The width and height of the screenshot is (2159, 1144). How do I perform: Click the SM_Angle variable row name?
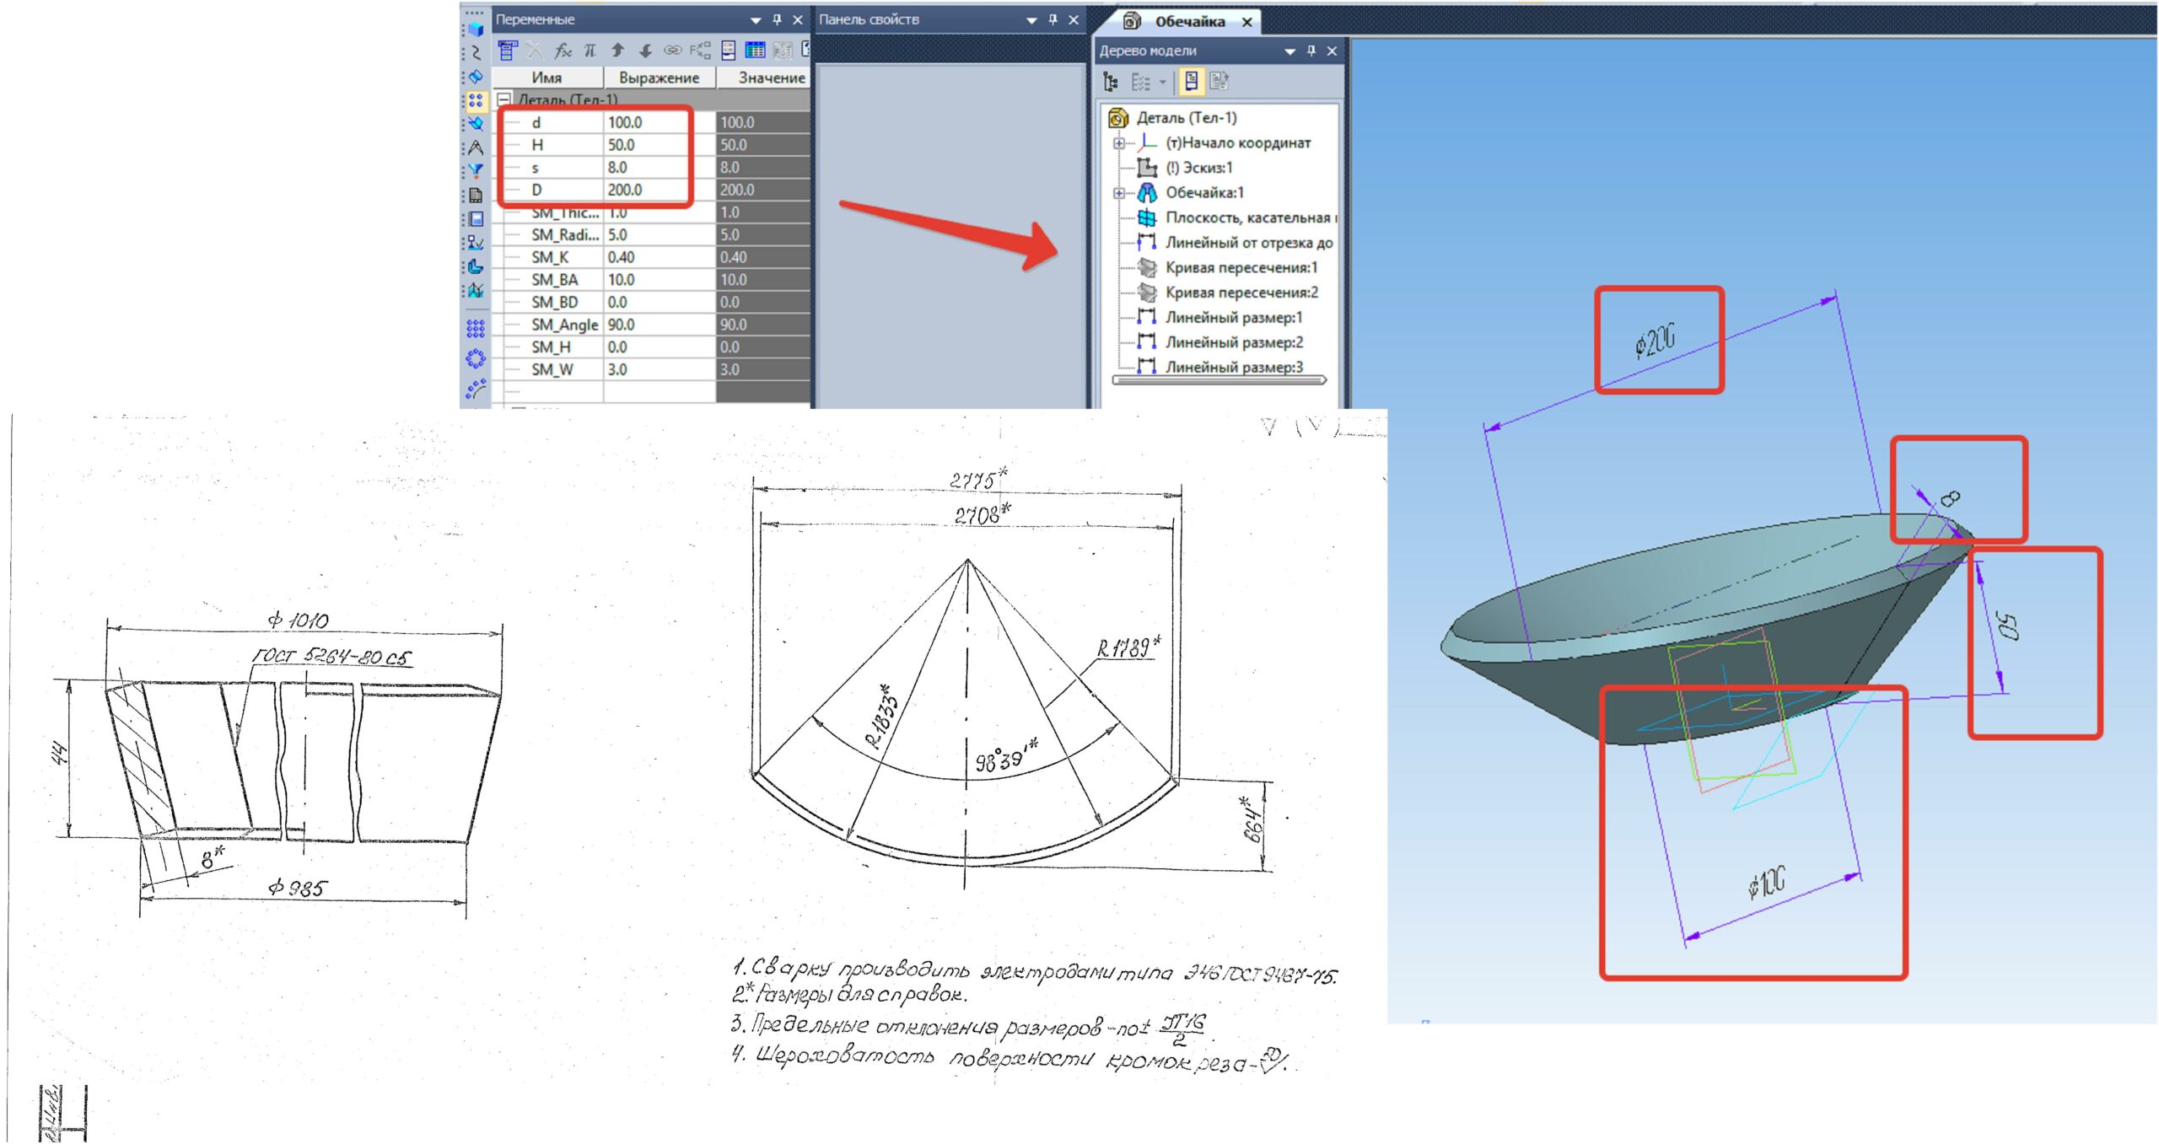pyautogui.click(x=564, y=325)
